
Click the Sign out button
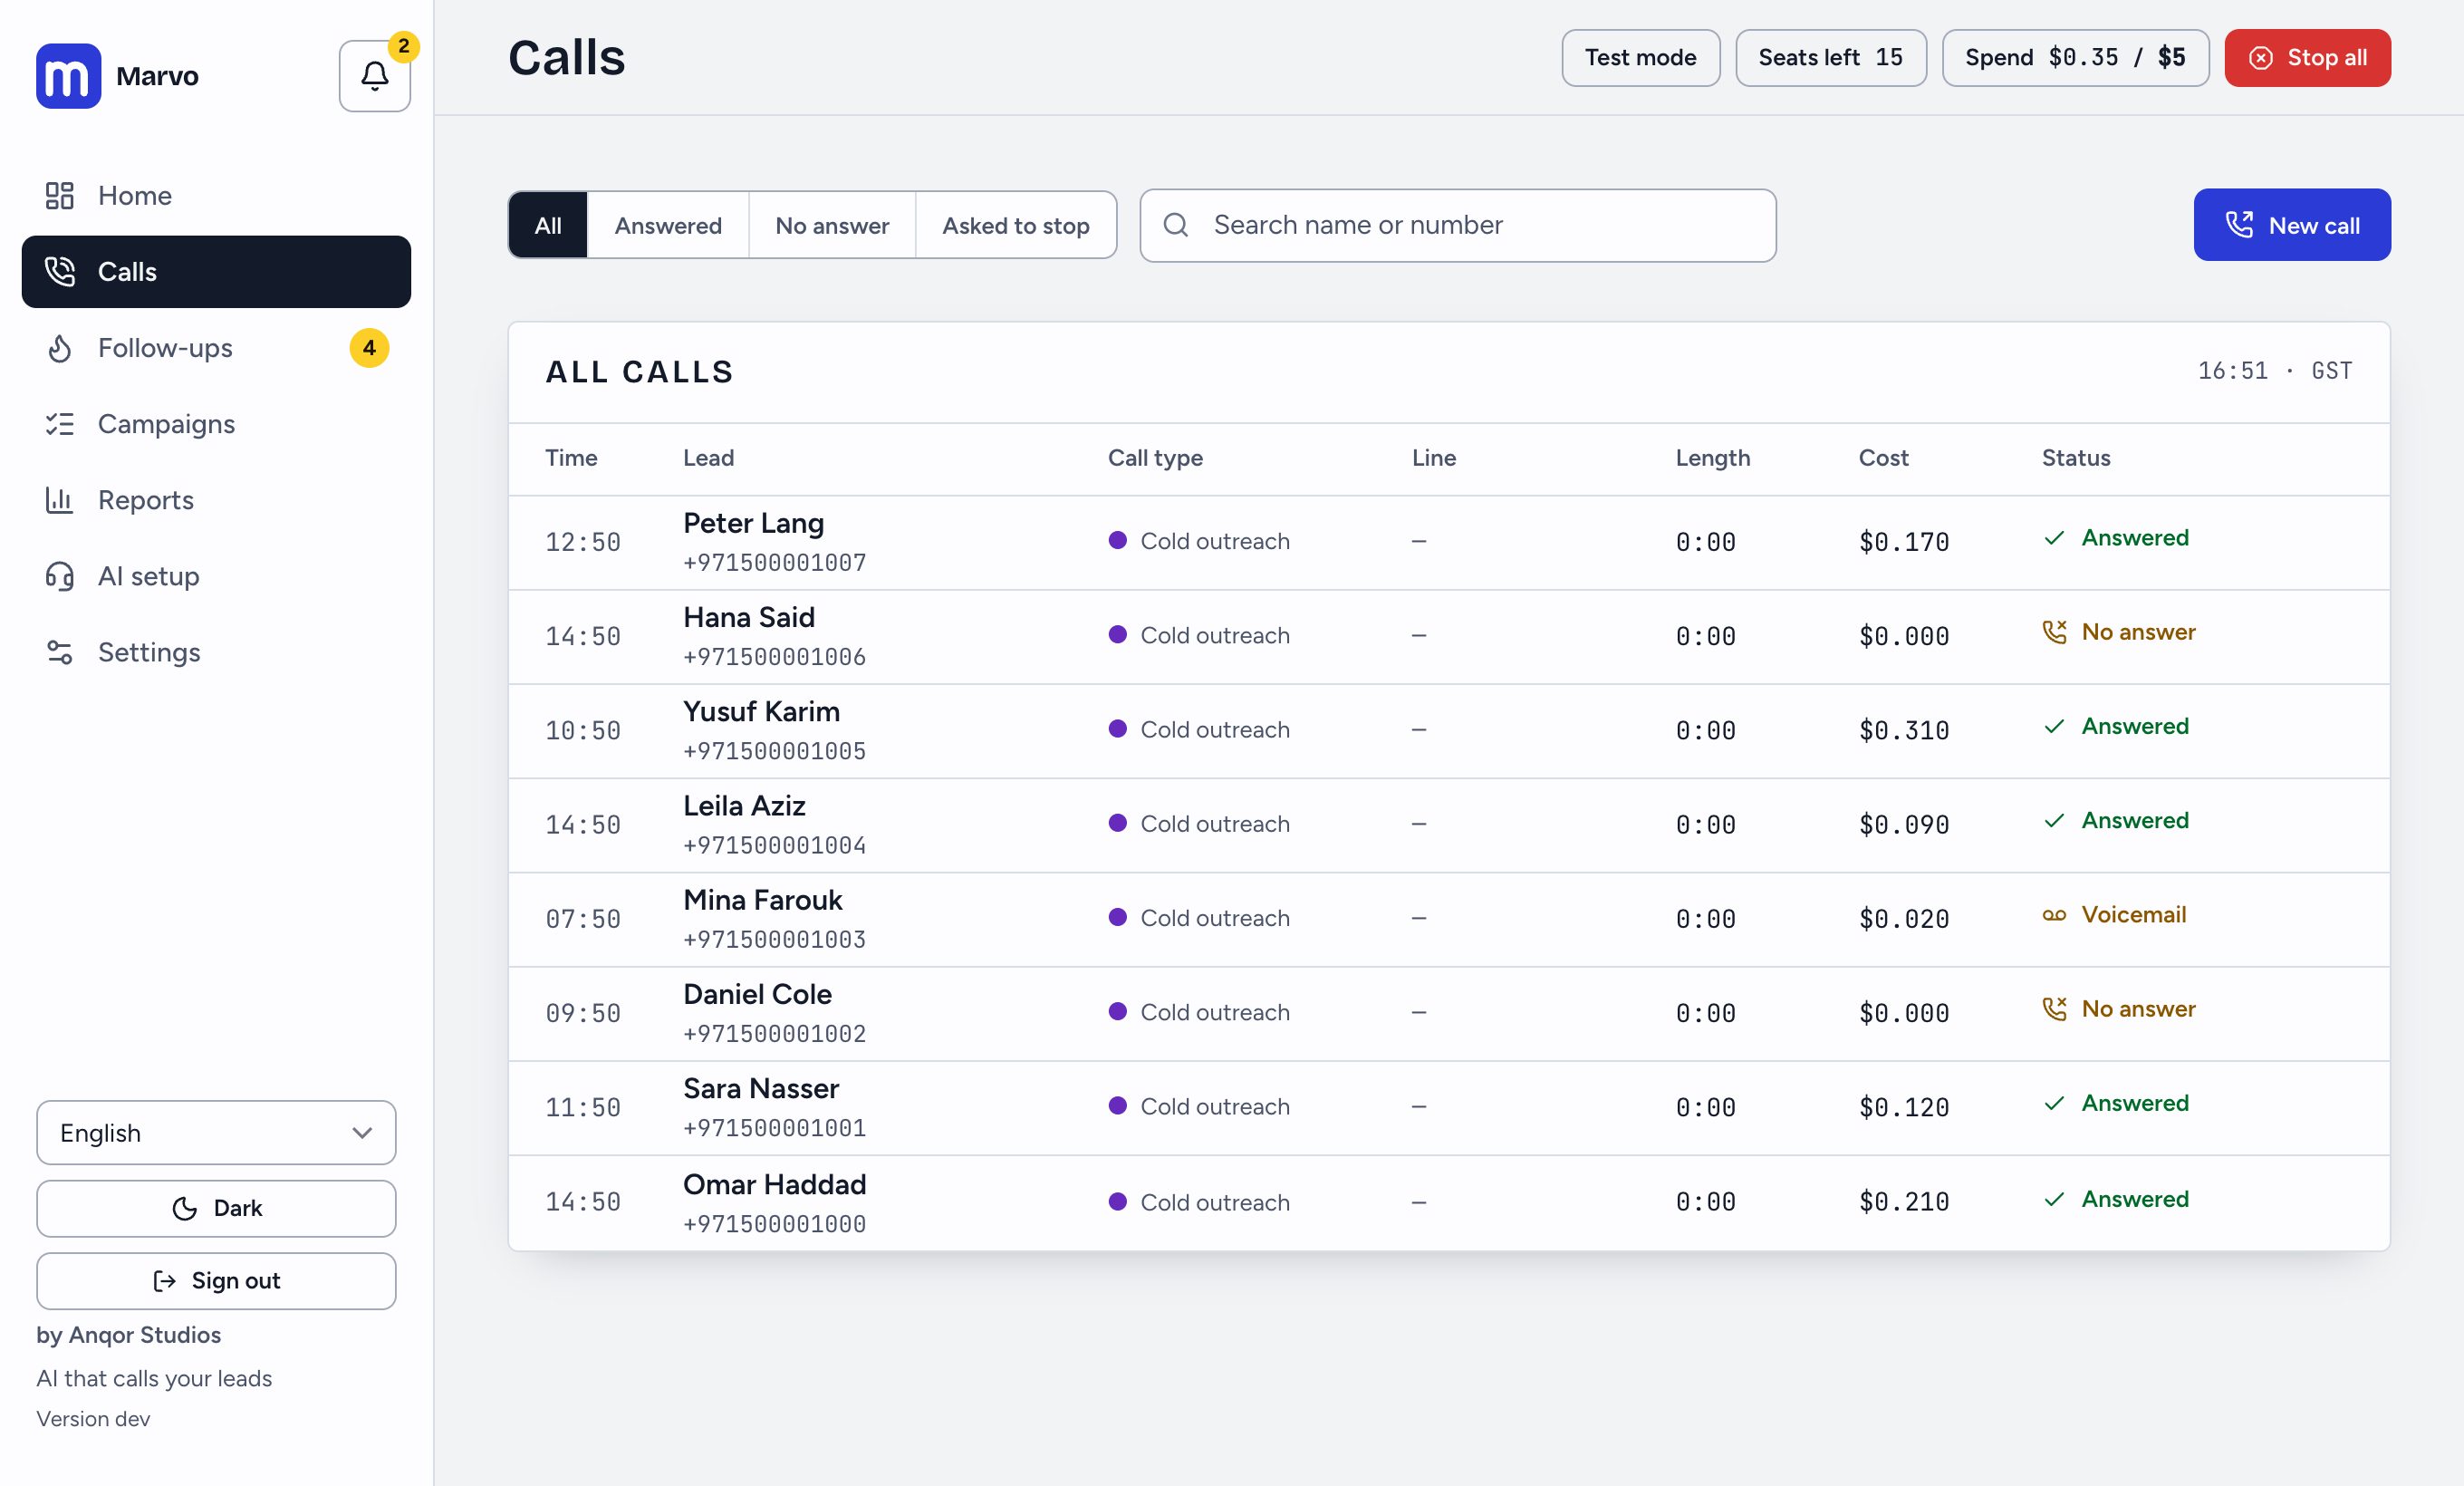click(x=216, y=1280)
